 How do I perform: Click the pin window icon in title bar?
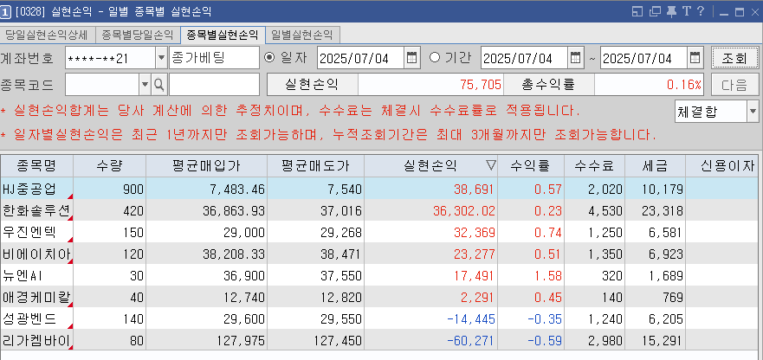click(x=671, y=11)
